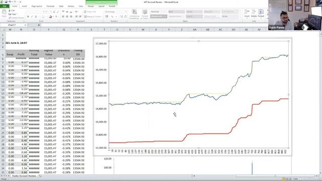
Task: Click into the formula bar
Action: pos(154,25)
